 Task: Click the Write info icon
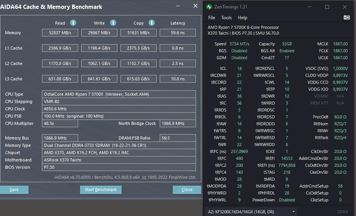pos(113,23)
